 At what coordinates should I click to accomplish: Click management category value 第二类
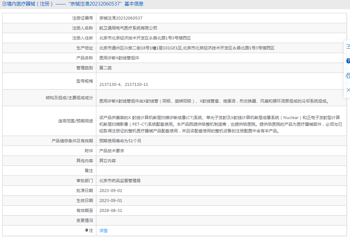tap(105, 68)
